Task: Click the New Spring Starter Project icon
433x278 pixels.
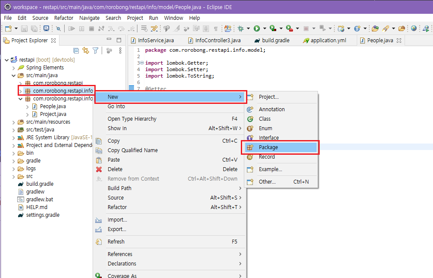Action: tap(357, 28)
